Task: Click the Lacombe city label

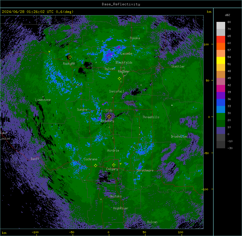Action: tap(126, 54)
